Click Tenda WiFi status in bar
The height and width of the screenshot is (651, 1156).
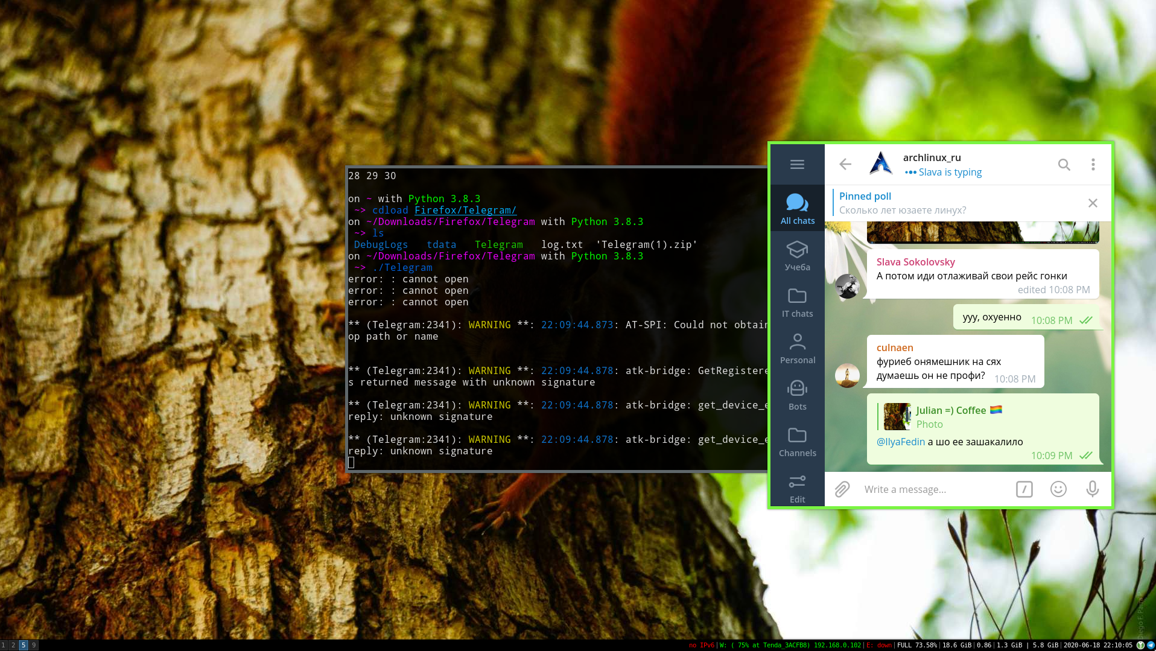[x=790, y=645]
